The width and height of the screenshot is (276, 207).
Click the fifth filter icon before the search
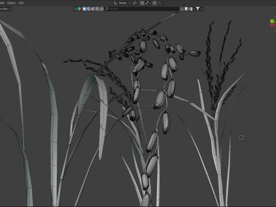click(x=102, y=9)
